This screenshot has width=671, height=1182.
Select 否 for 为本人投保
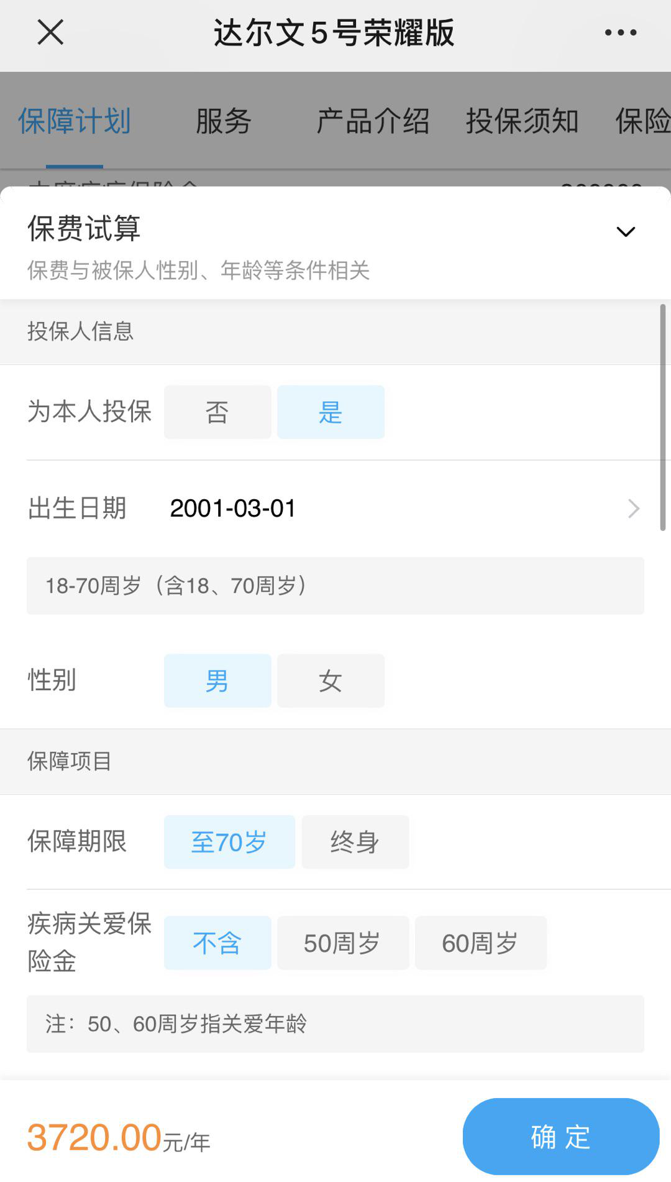point(217,412)
